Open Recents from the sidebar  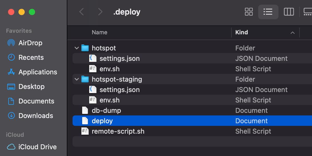click(11, 57)
